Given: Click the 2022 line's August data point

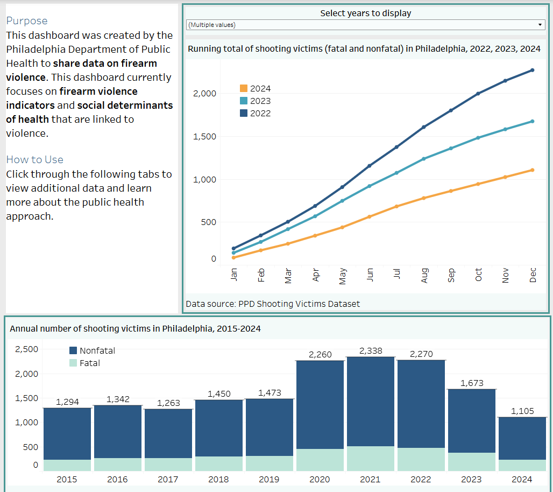Looking at the screenshot, I should point(424,127).
